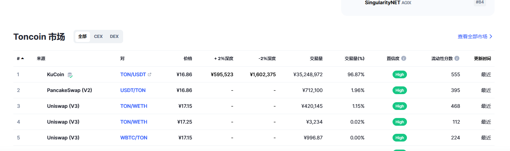Viewport: 510px width, 151px height.
Task: Open the TON/WETH pair priced ¥17.15
Action: click(134, 106)
